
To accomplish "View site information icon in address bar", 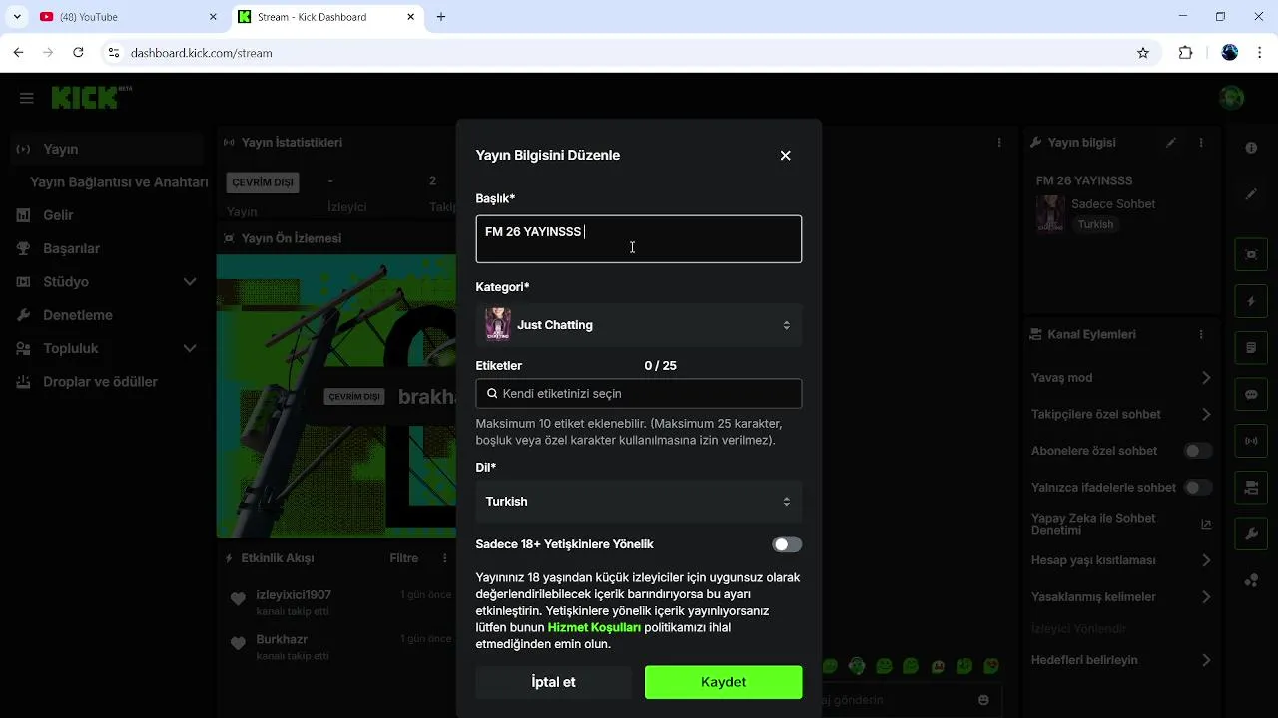I will 114,53.
